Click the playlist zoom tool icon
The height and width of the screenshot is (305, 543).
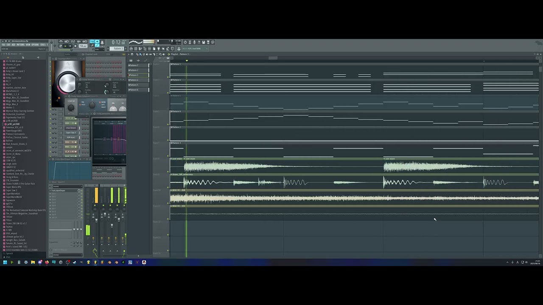[160, 54]
